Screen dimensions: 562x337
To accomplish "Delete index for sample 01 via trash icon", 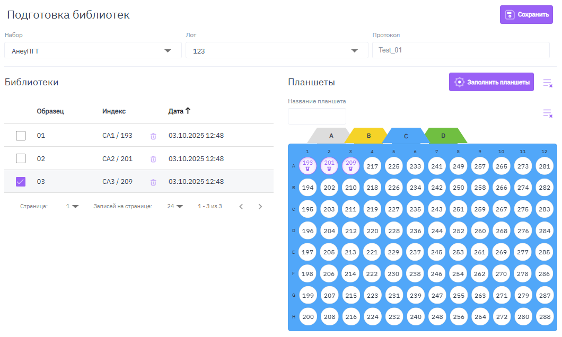I will [153, 136].
